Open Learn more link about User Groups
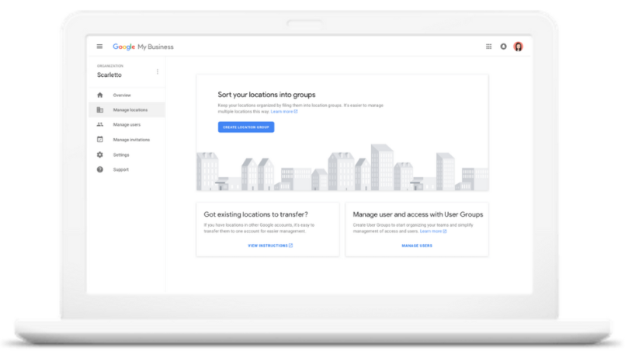The width and height of the screenshot is (625, 351). tap(433, 231)
